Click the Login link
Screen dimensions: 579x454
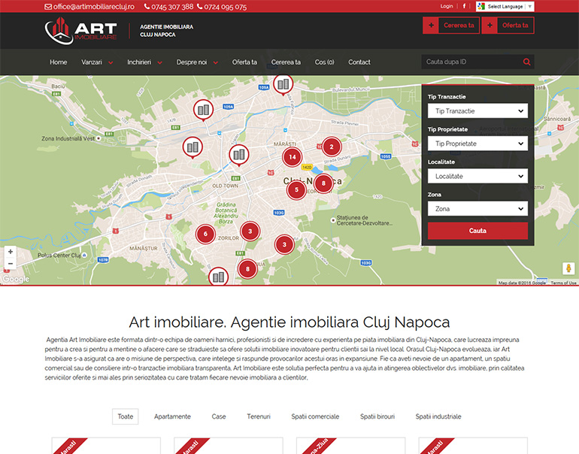click(447, 6)
